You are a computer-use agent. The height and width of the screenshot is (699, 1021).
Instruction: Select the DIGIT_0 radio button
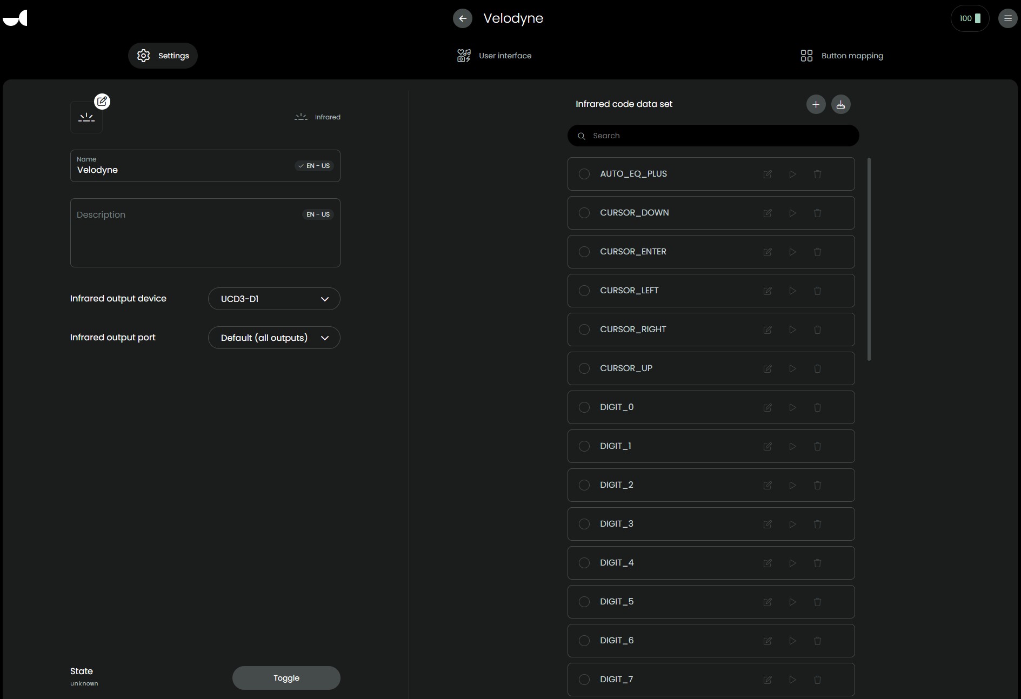(584, 407)
